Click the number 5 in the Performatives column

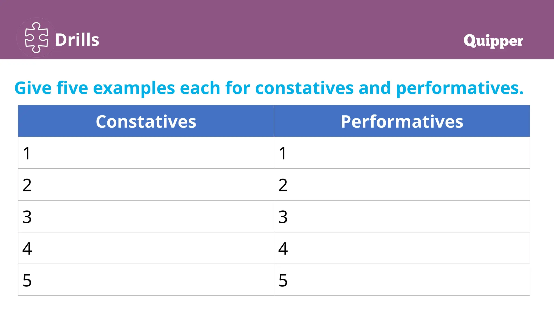[x=283, y=280]
